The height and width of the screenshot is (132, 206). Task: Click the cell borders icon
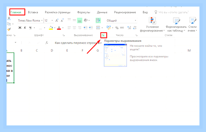pos(41,28)
